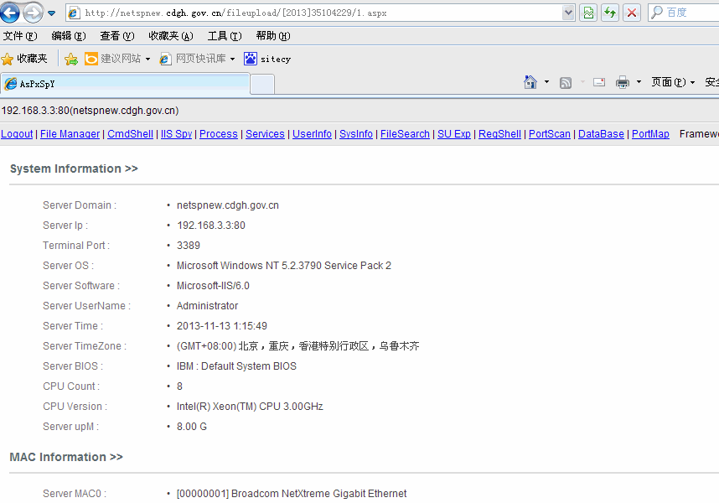Click the IBM : Default System BIOS value
The height and width of the screenshot is (503, 719).
(x=236, y=366)
